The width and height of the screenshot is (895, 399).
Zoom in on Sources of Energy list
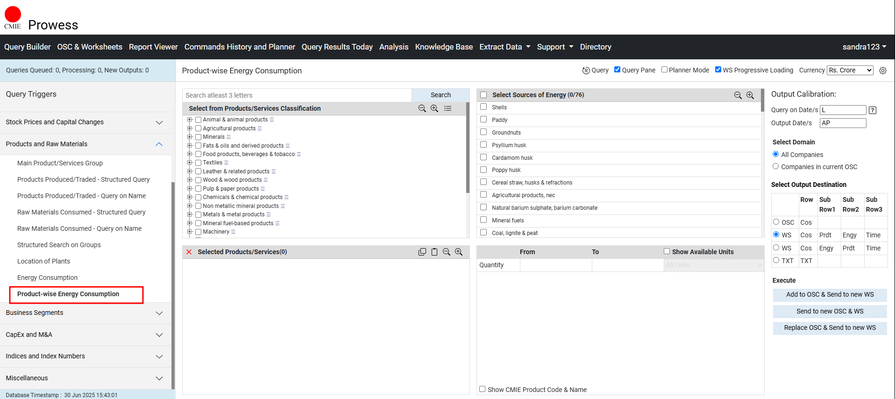pos(750,95)
